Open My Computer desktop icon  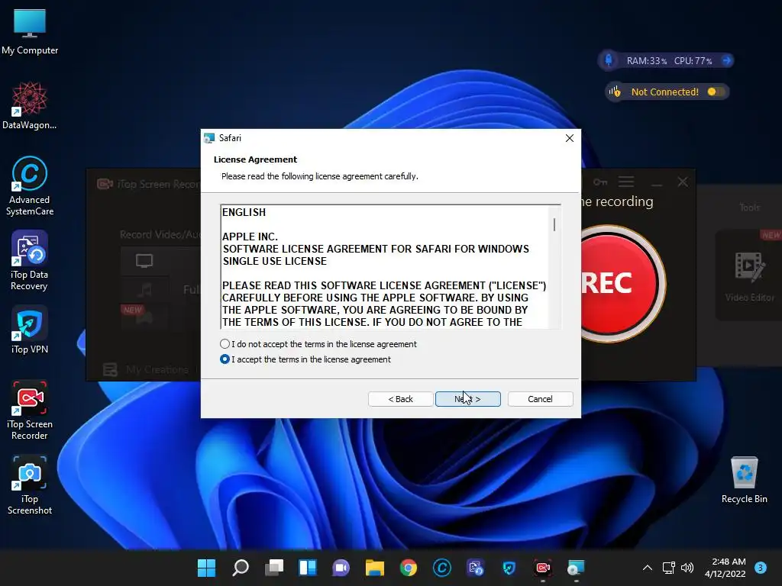click(x=30, y=31)
